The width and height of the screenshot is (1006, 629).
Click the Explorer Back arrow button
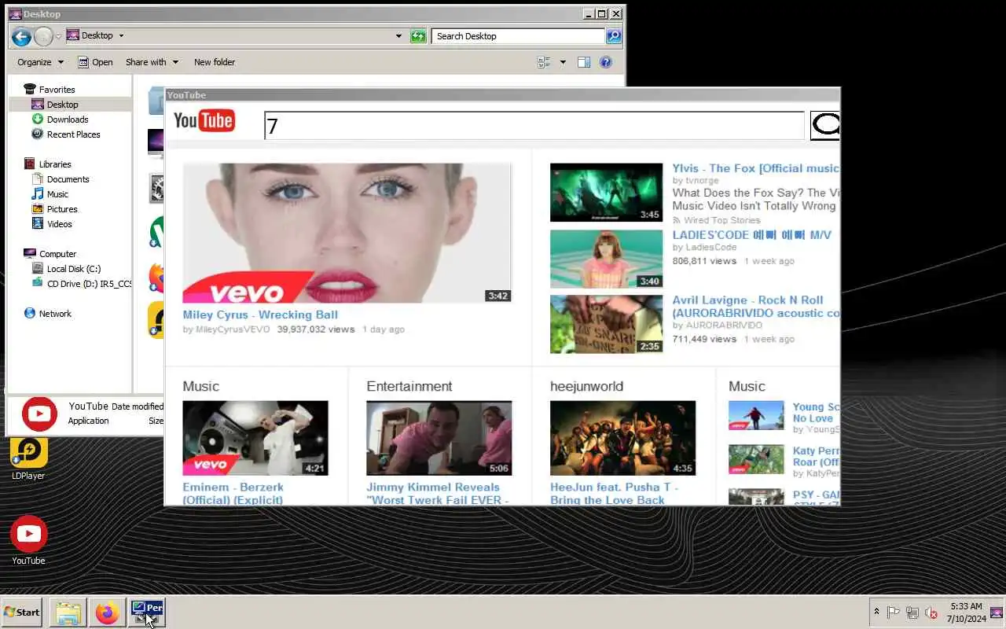point(21,35)
